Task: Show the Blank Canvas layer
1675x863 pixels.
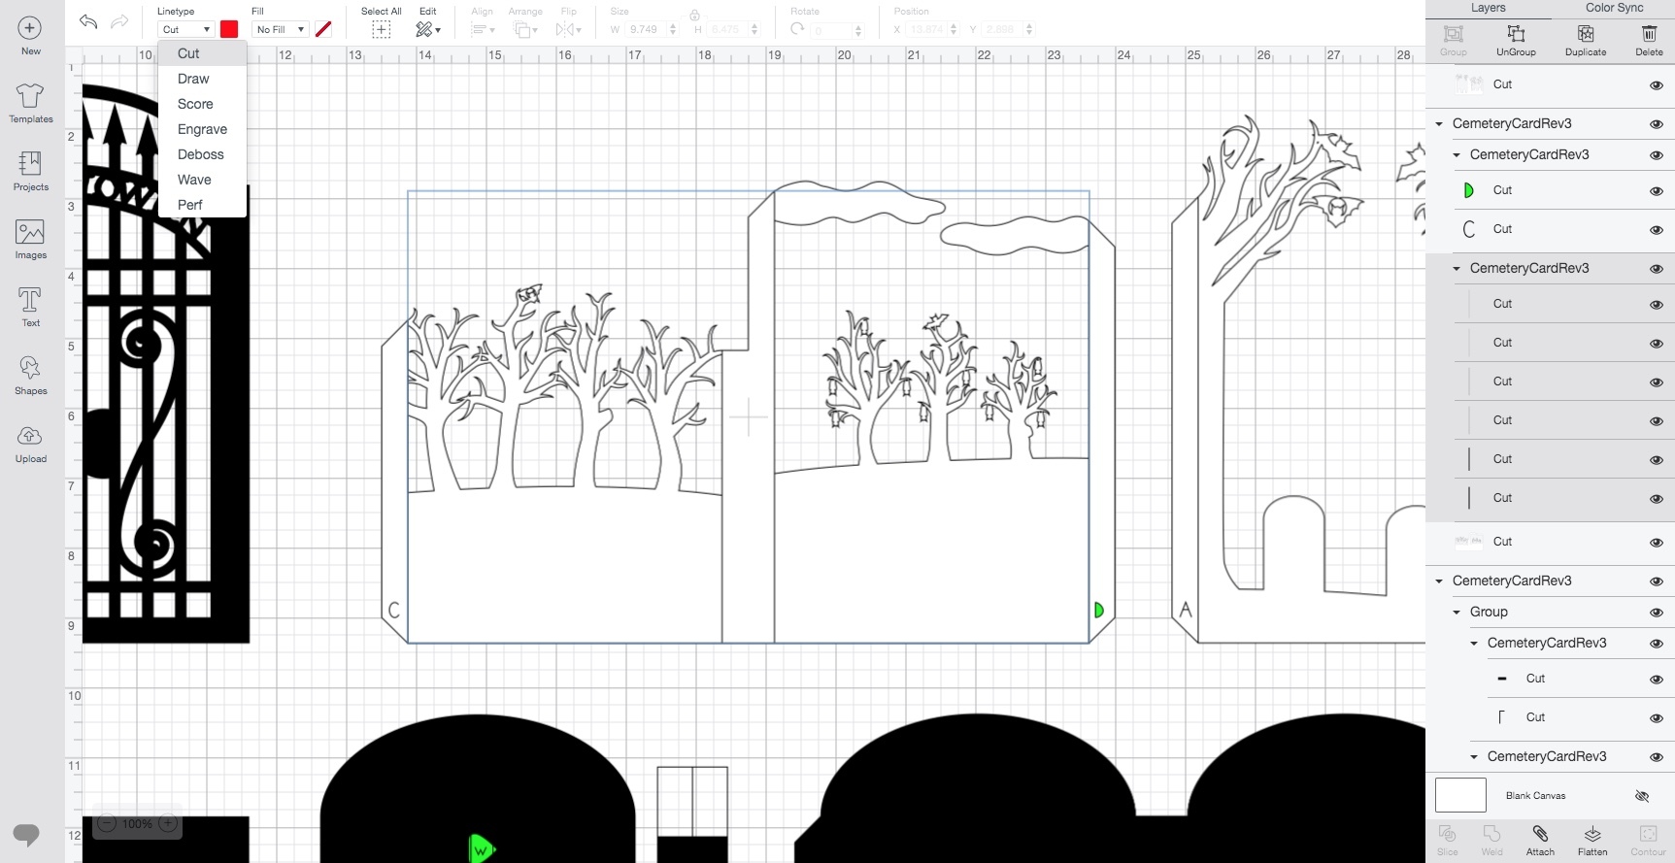Action: pos(1642,796)
